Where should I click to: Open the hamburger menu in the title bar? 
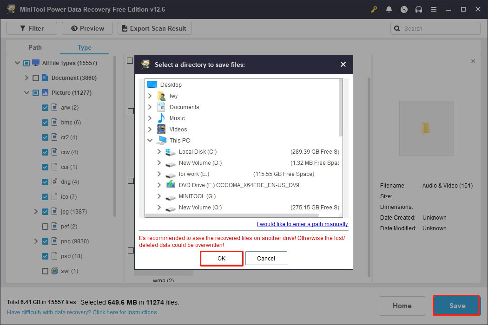coord(434,9)
